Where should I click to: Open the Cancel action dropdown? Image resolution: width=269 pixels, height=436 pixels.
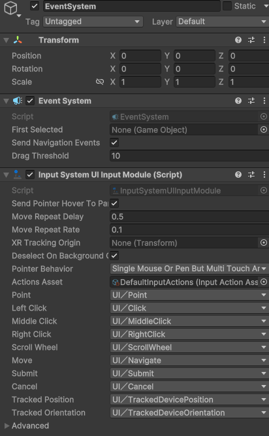click(x=189, y=386)
